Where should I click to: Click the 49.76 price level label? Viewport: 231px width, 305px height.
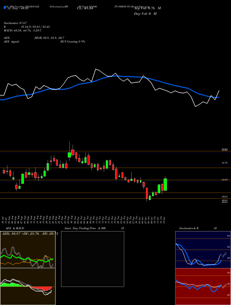tap(225, 163)
